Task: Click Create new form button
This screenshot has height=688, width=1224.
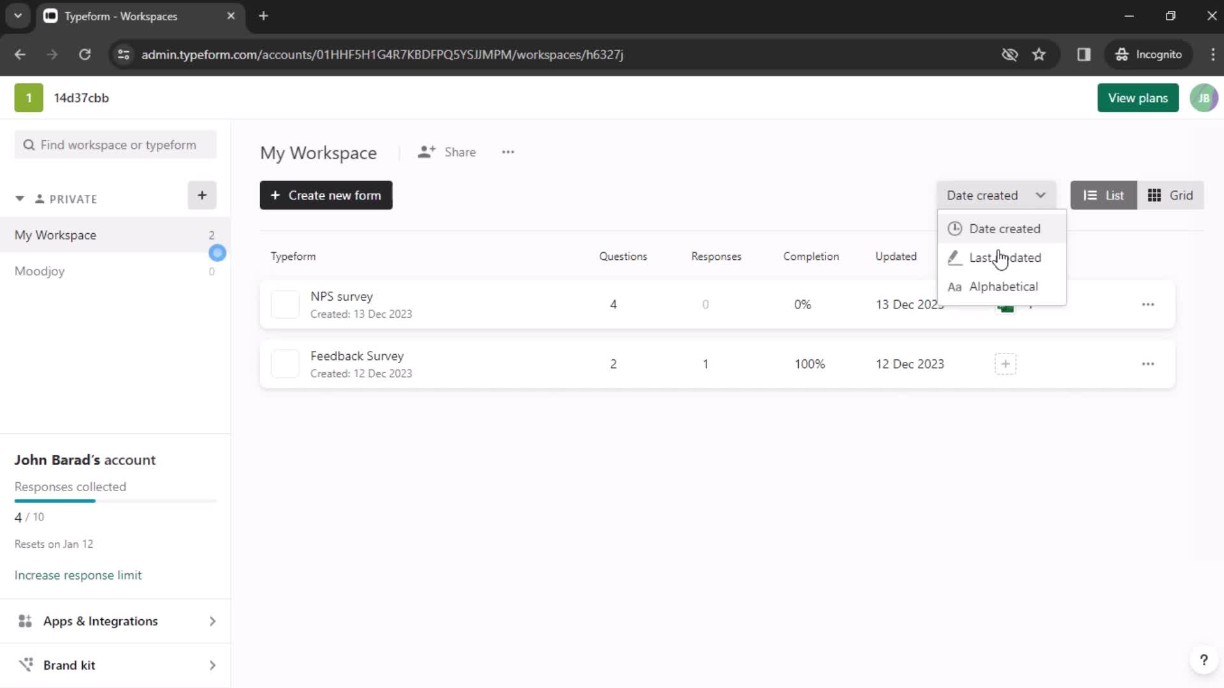Action: (x=326, y=195)
